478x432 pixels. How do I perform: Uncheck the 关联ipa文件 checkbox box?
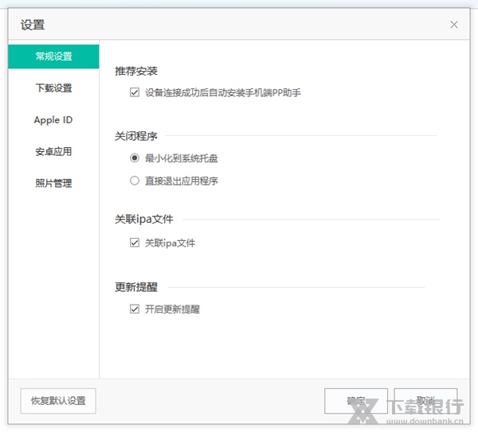pyautogui.click(x=135, y=243)
